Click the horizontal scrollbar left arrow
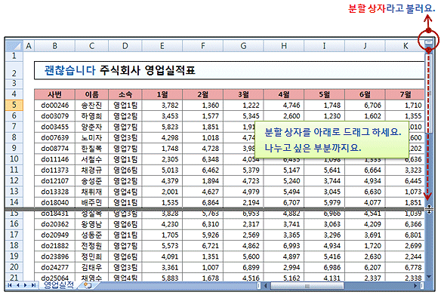This screenshot has width=441, height=295. pyautogui.click(x=266, y=286)
